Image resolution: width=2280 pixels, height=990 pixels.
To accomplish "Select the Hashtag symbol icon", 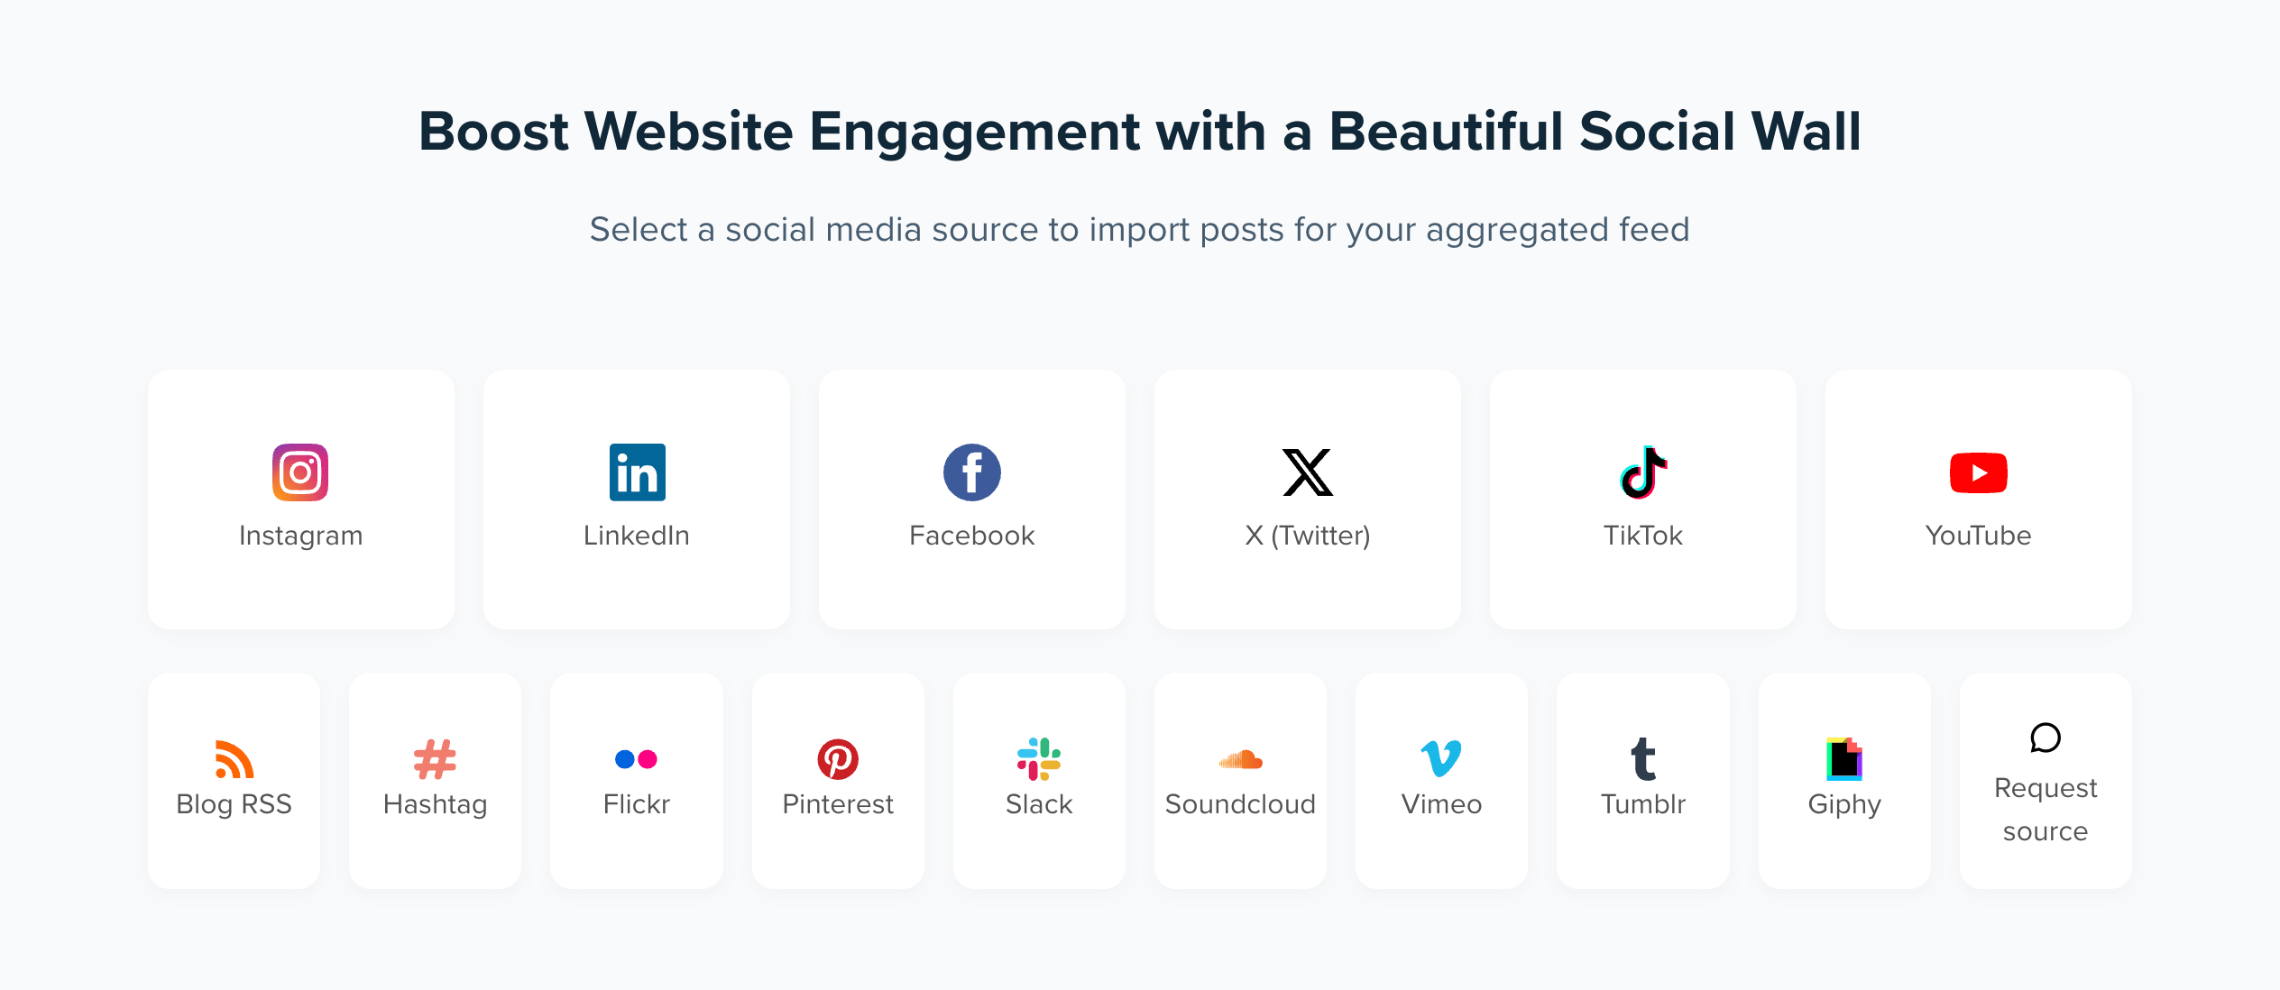I will point(435,759).
